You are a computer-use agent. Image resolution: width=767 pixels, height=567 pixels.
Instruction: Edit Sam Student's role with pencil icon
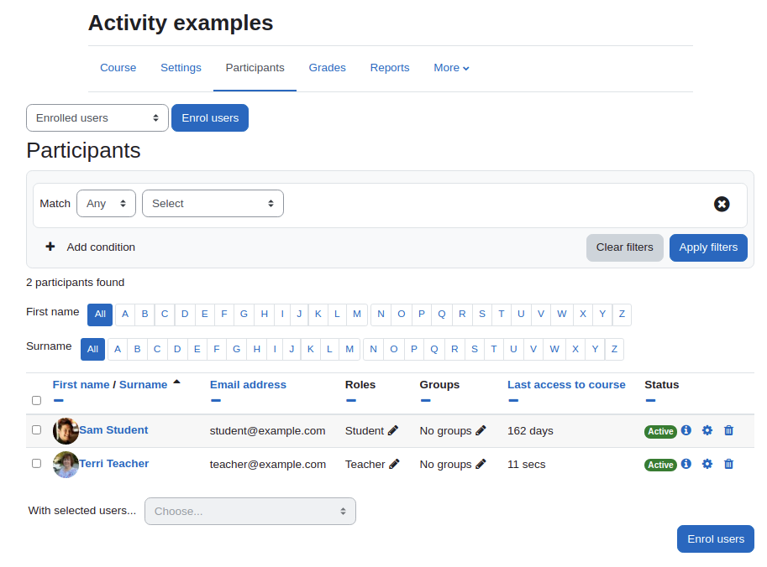point(393,430)
